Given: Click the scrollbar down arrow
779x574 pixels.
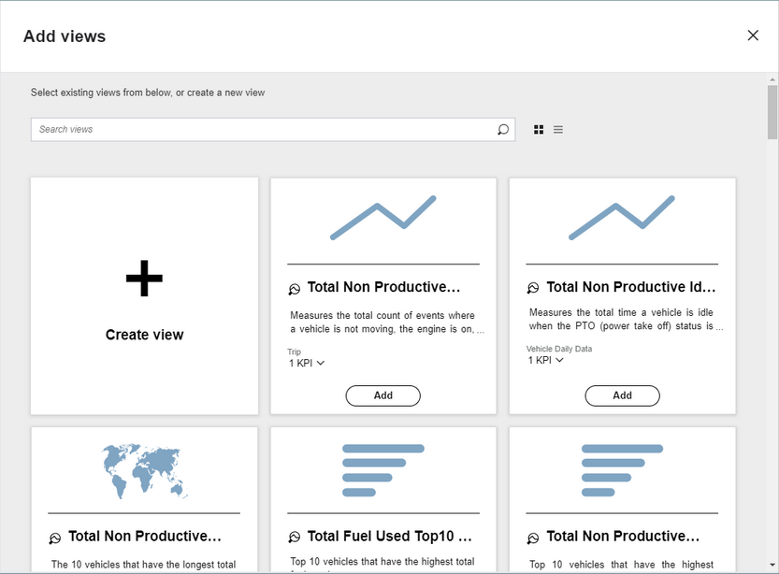Looking at the screenshot, I should (x=772, y=565).
